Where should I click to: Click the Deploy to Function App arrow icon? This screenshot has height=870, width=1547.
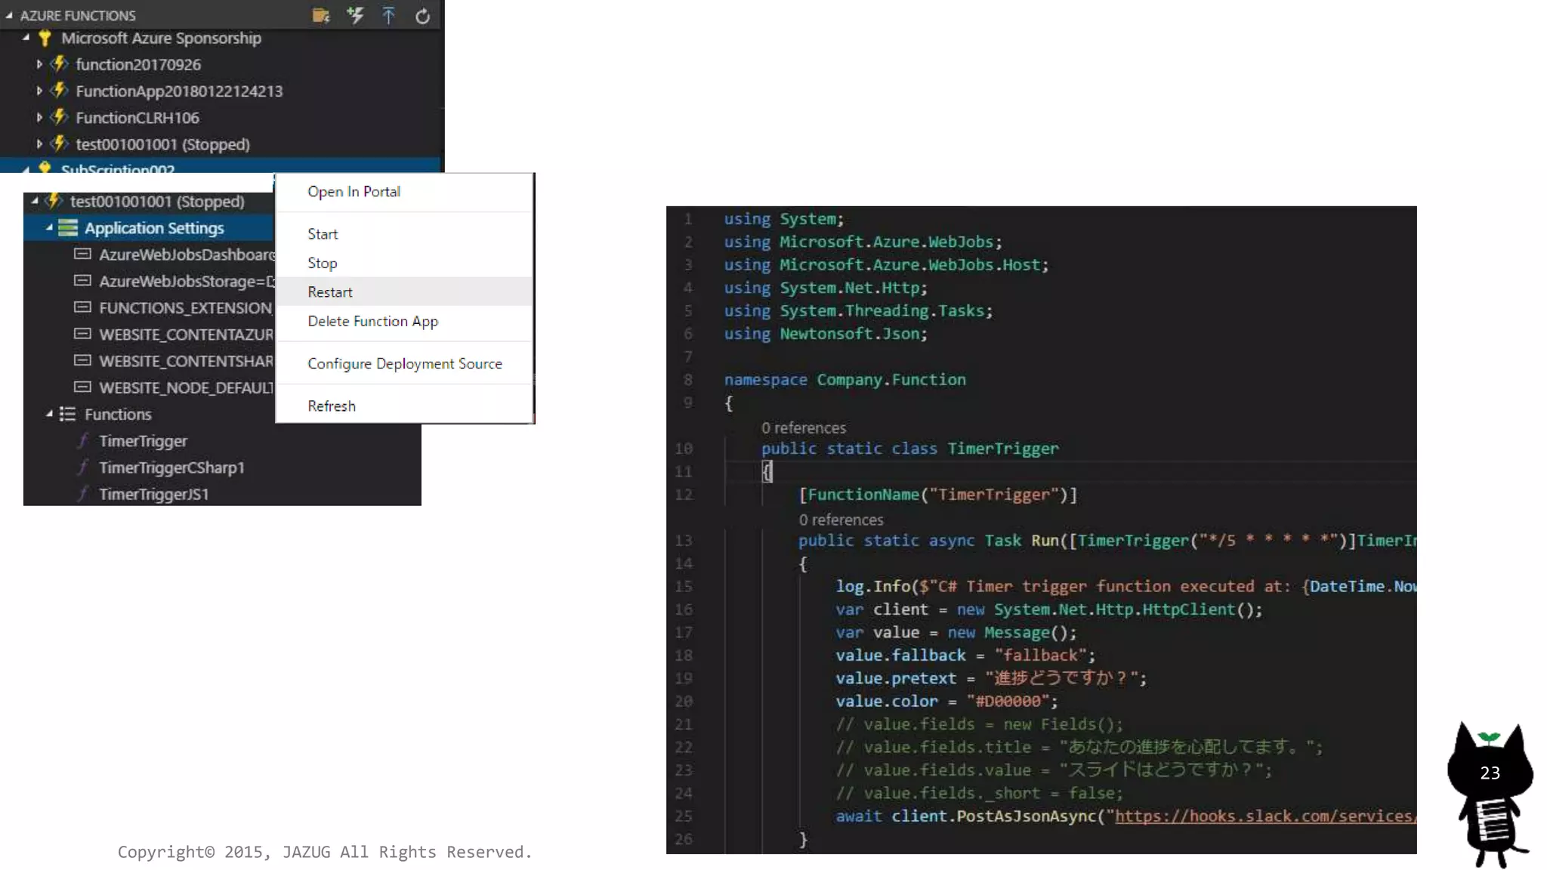(388, 15)
